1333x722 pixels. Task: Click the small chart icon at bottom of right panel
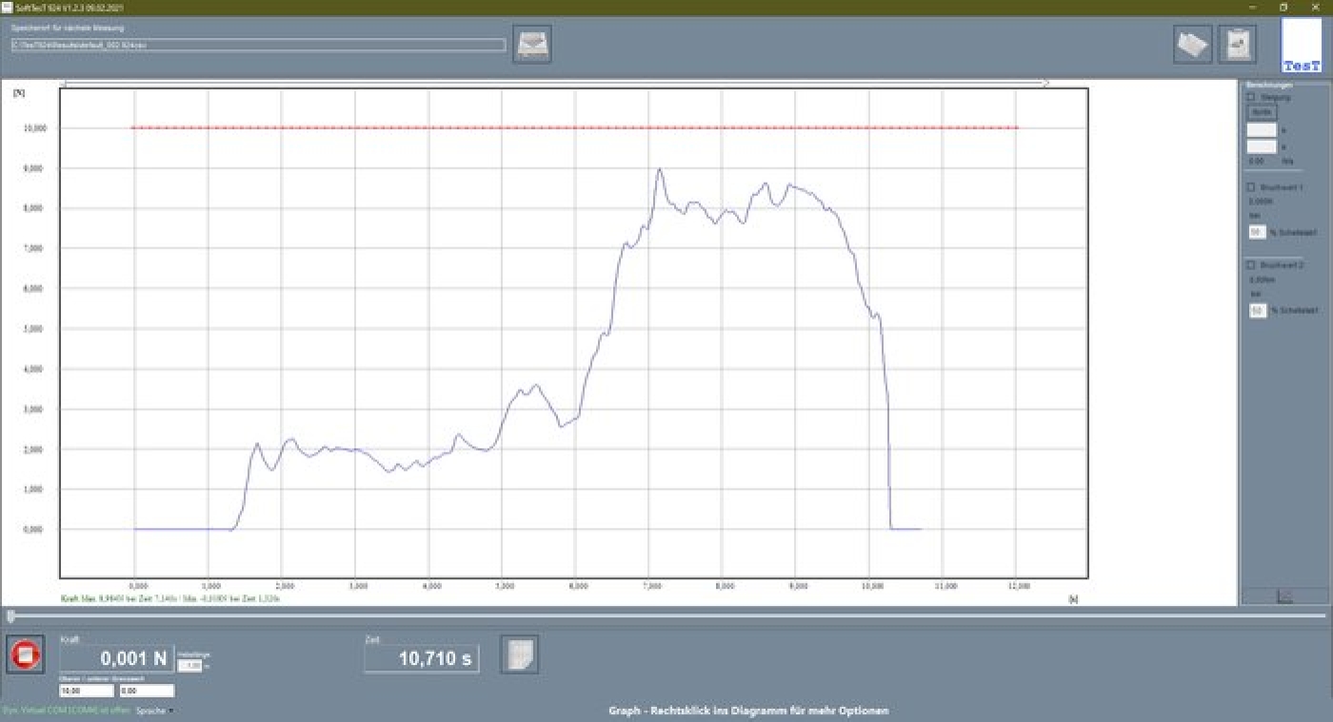(x=1284, y=596)
